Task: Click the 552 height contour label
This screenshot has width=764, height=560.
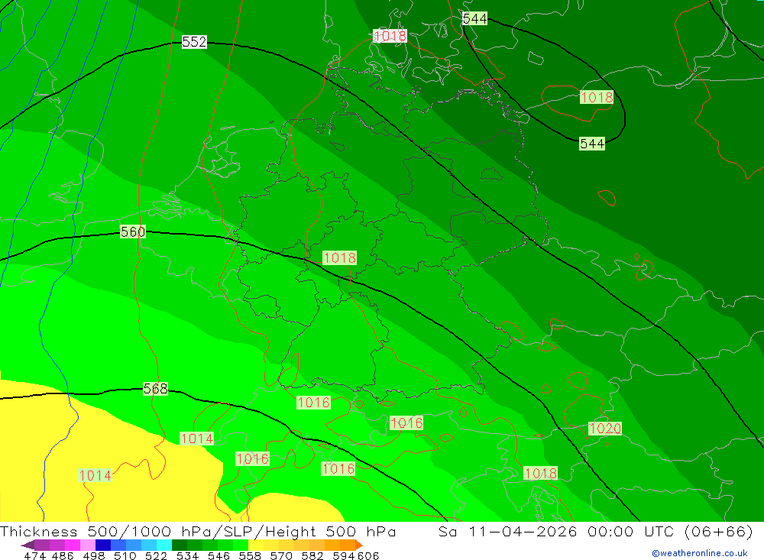Action: 194,42
